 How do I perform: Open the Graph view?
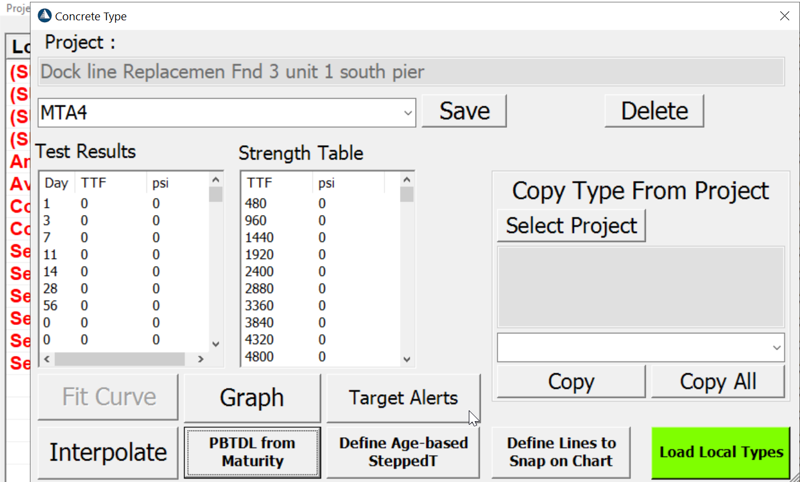(252, 398)
